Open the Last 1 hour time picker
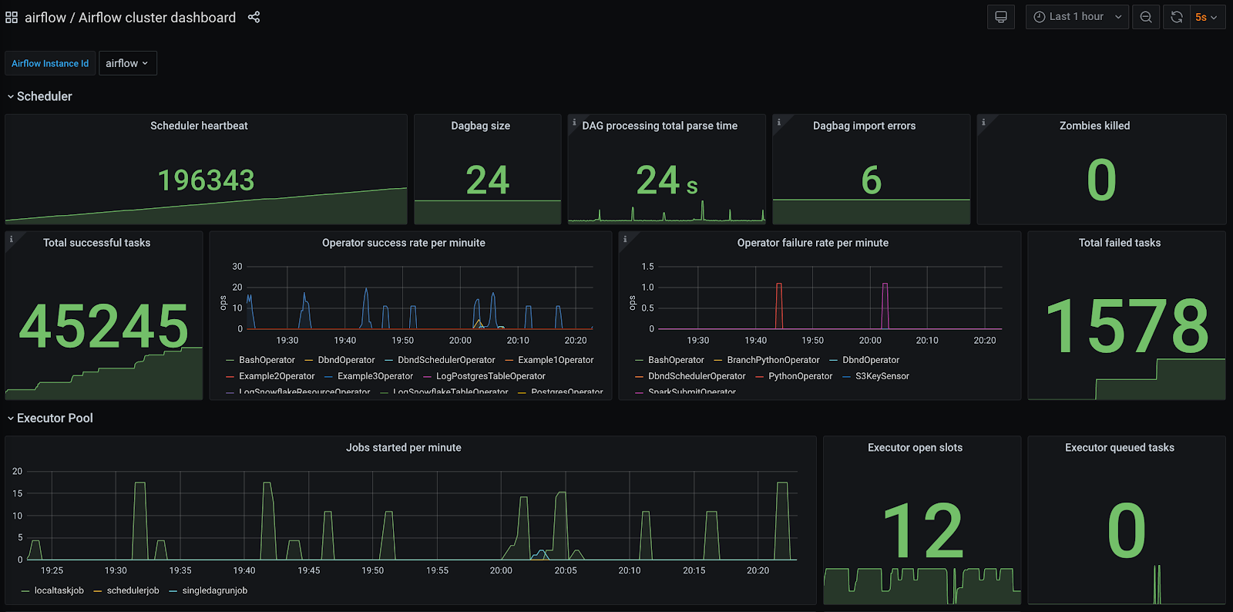The width and height of the screenshot is (1233, 612). click(1077, 17)
